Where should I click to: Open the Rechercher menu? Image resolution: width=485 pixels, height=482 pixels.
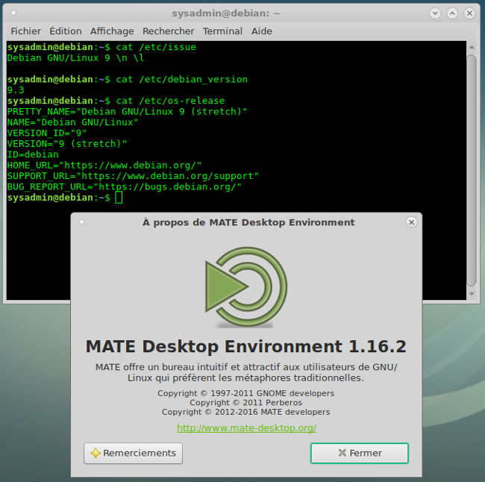[x=169, y=31]
